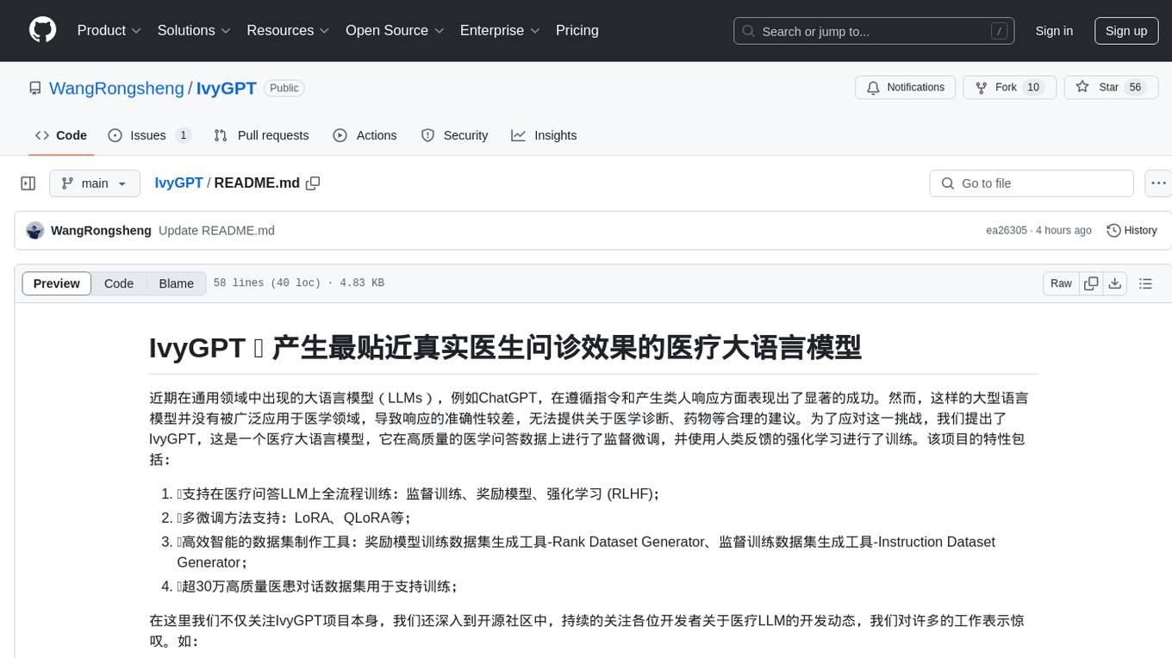
Task: Open the Pull requests tab
Action: (x=261, y=135)
